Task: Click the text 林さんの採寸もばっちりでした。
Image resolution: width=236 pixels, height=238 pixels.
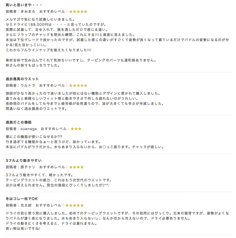Action: point(33,65)
